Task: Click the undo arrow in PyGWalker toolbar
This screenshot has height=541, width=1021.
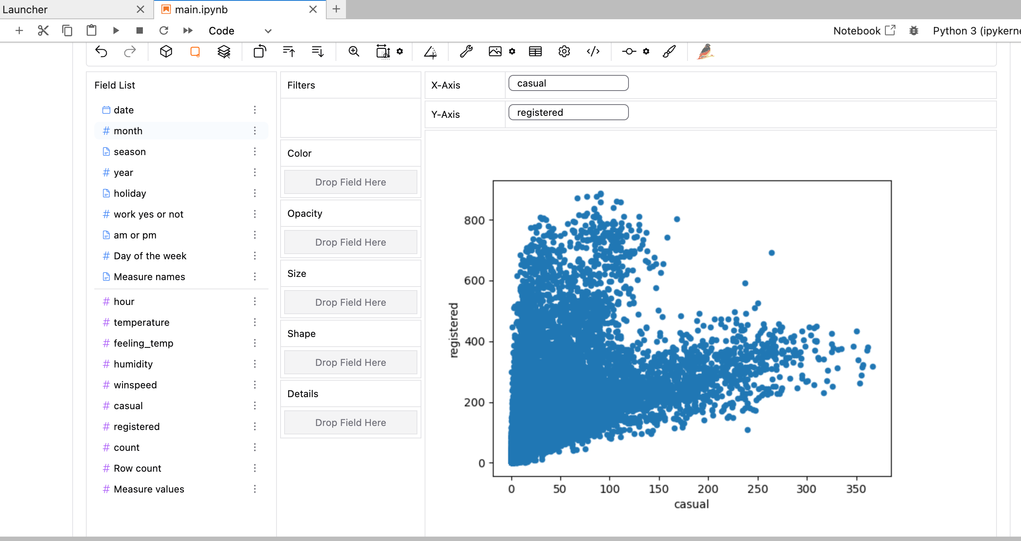Action: (x=101, y=52)
